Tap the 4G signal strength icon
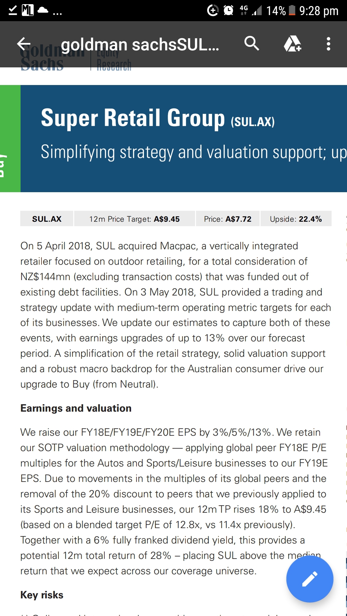The image size is (347, 616). 251,11
